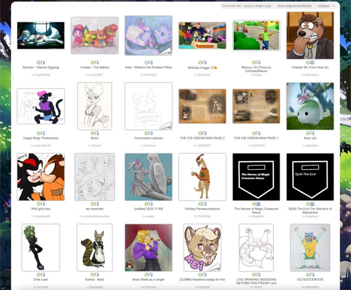The image size is (351, 290).
Task: Click the writing type icon under The Heroes of Magic Crossover Nexus
Action: click(x=258, y=204)
